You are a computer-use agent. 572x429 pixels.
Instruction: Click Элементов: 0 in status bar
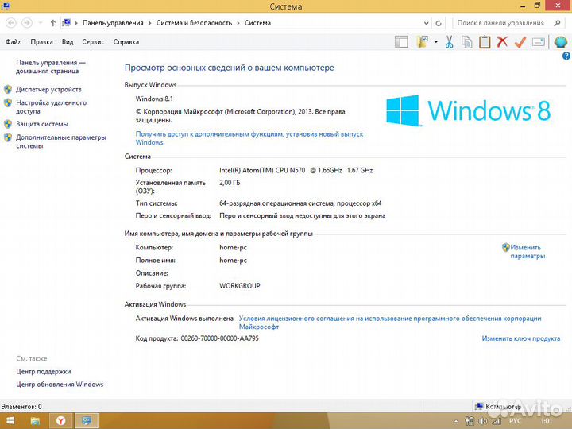click(x=21, y=407)
